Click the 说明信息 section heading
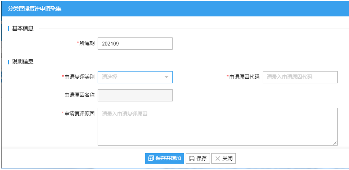The image size is (349, 170). click(23, 61)
